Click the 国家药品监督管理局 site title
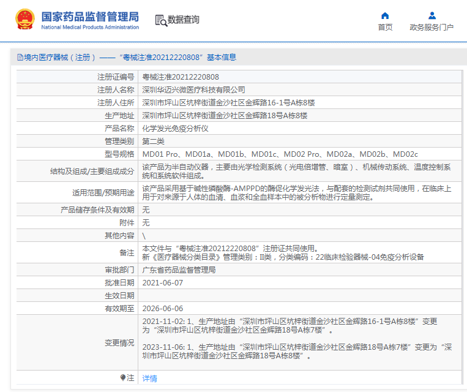Screen dimensions: 467x392 (90, 16)
